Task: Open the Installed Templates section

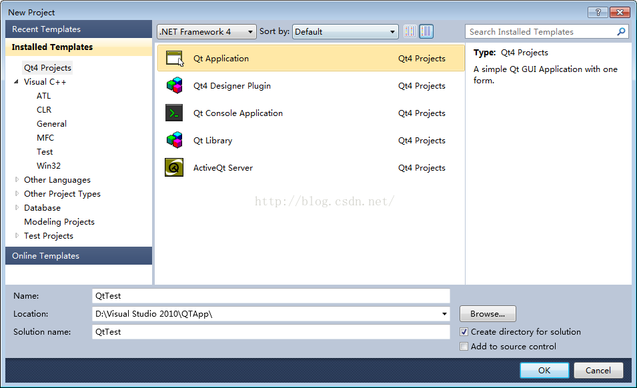Action: (x=79, y=47)
